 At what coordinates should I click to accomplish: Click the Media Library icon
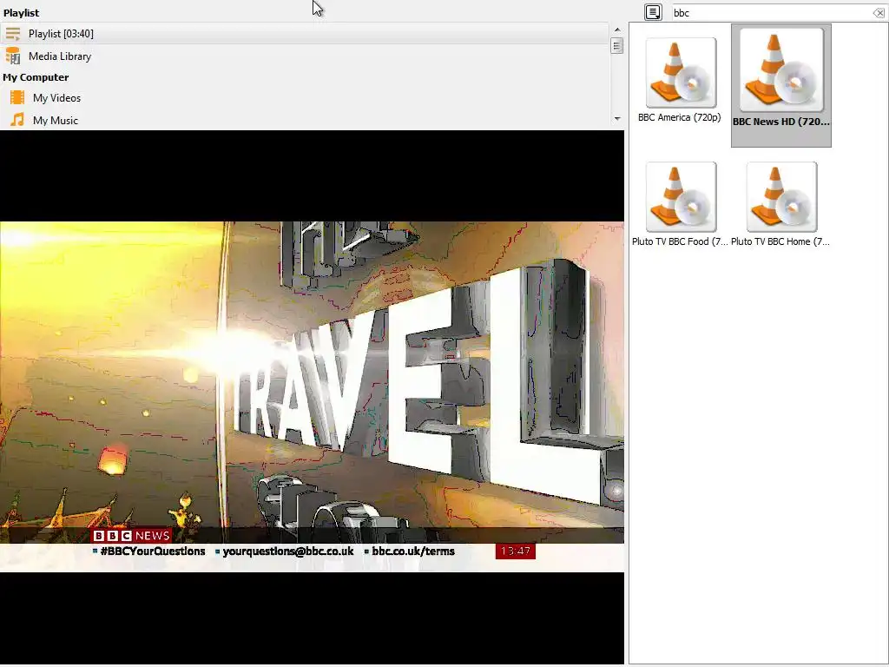pyautogui.click(x=13, y=56)
